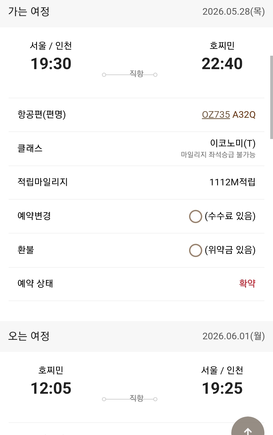The height and width of the screenshot is (435, 273).
Task: Click the outbound date 2026.05.28(목)
Action: [x=233, y=12]
